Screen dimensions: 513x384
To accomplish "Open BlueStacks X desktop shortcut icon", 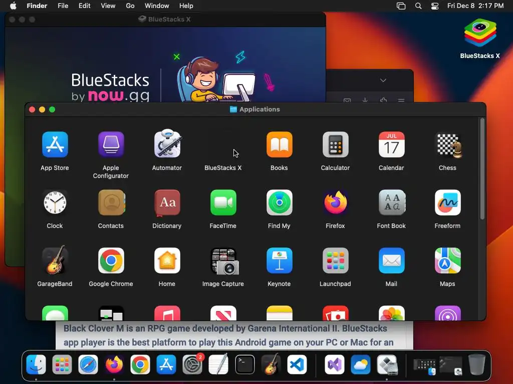I will coord(480,33).
